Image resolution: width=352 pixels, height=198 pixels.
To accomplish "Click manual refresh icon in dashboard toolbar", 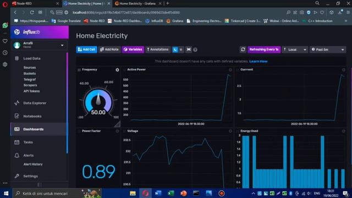I will click(243, 50).
